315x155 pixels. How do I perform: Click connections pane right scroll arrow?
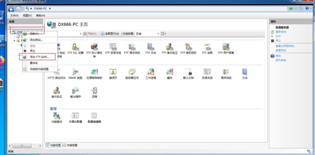(x=40, y=146)
